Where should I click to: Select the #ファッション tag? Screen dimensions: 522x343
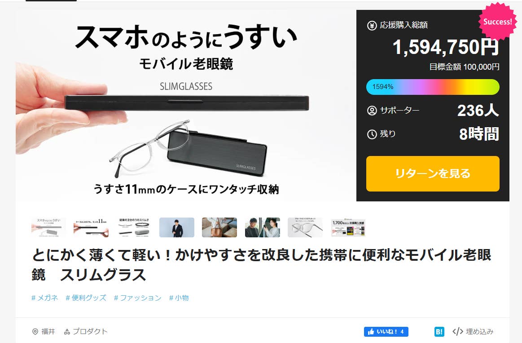pyautogui.click(x=137, y=298)
